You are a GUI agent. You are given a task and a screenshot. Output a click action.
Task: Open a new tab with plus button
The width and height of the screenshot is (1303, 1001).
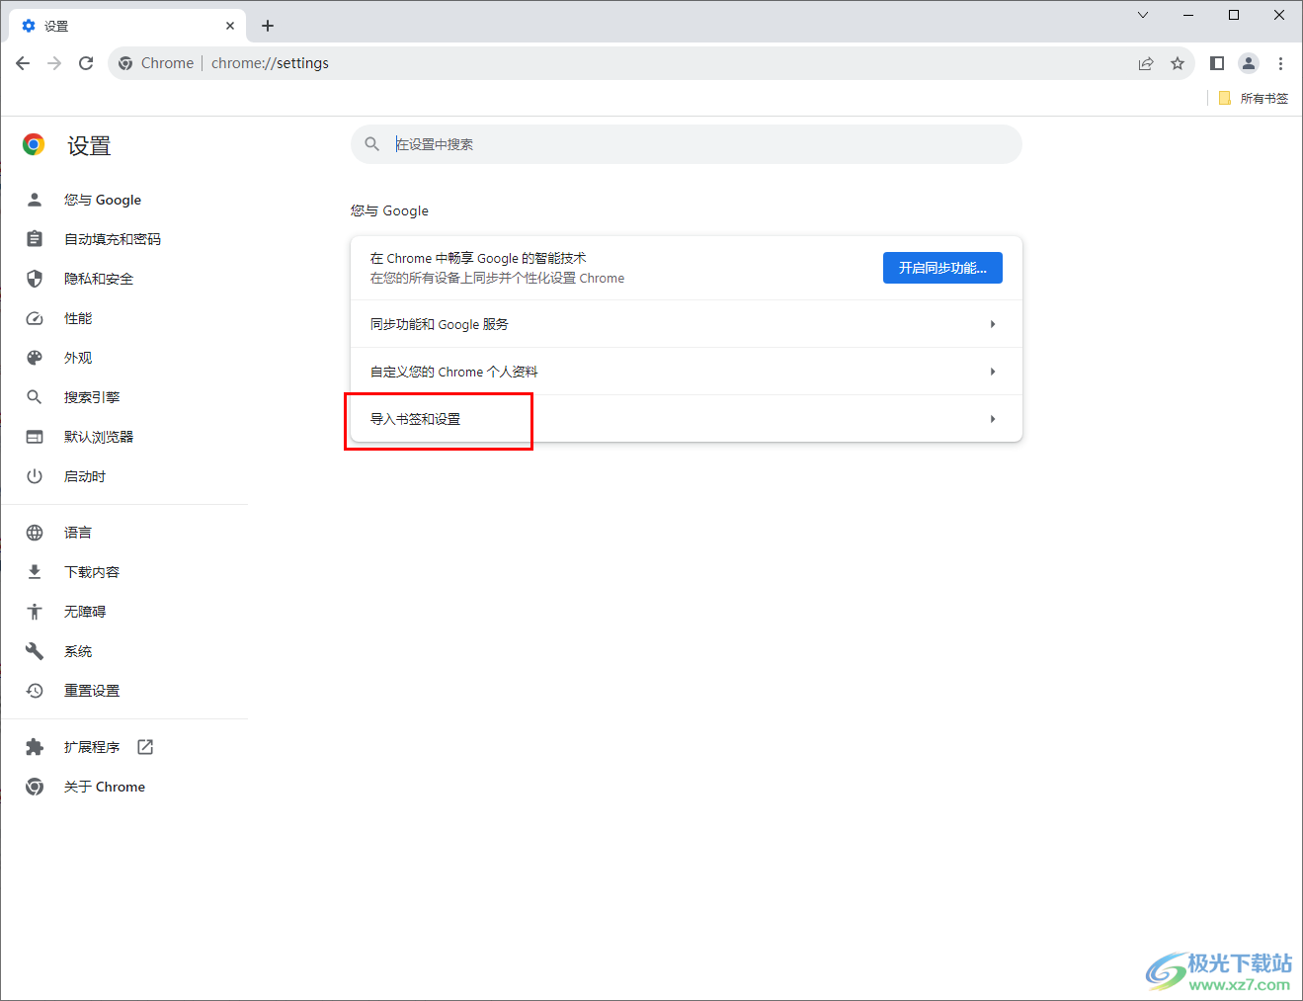[268, 26]
